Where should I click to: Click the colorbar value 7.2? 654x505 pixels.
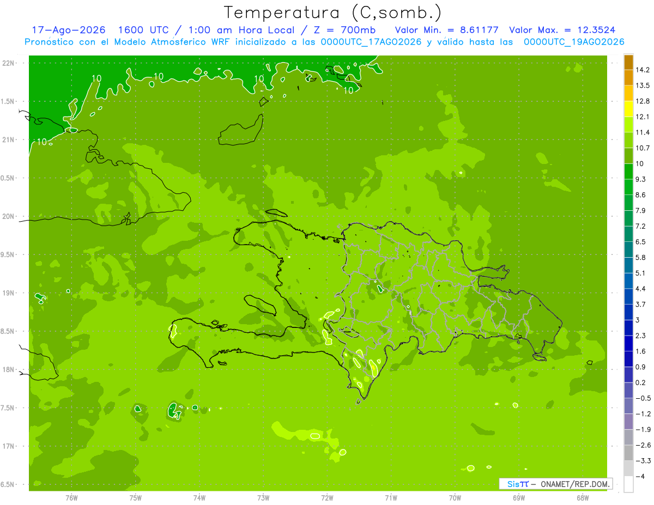pos(641,226)
